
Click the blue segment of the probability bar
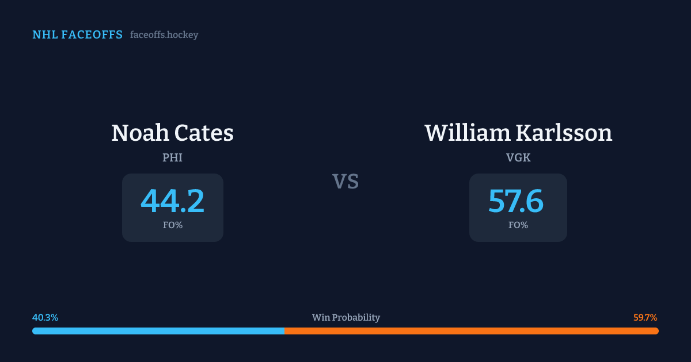158,331
